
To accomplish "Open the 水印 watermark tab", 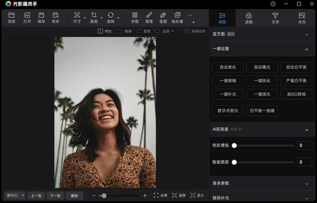I will tap(302, 18).
